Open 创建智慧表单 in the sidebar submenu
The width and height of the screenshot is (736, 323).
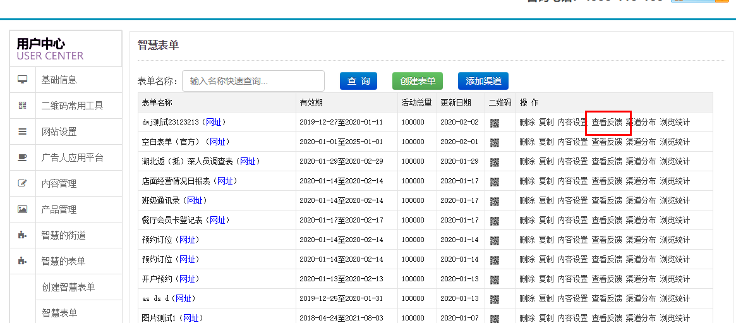[68, 287]
